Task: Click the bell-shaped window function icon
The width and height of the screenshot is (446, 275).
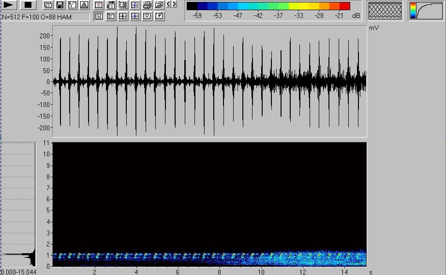Action: tap(84, 5)
